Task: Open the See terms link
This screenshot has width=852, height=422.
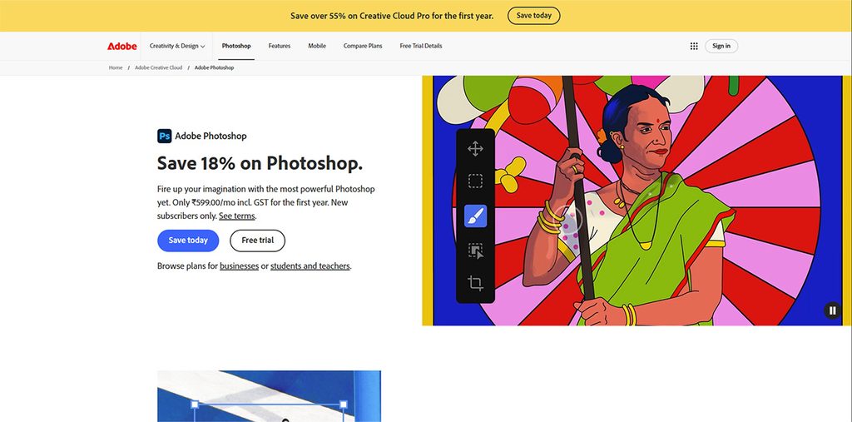Action: coord(237,216)
